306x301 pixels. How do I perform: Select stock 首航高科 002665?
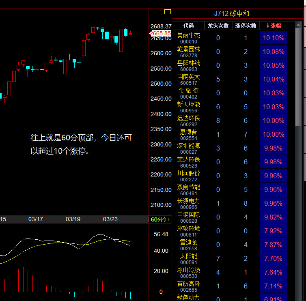pos(189,286)
